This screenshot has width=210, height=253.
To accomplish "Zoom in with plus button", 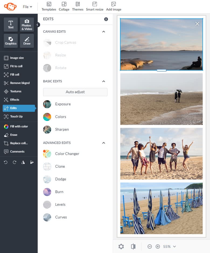I will coord(158,247).
